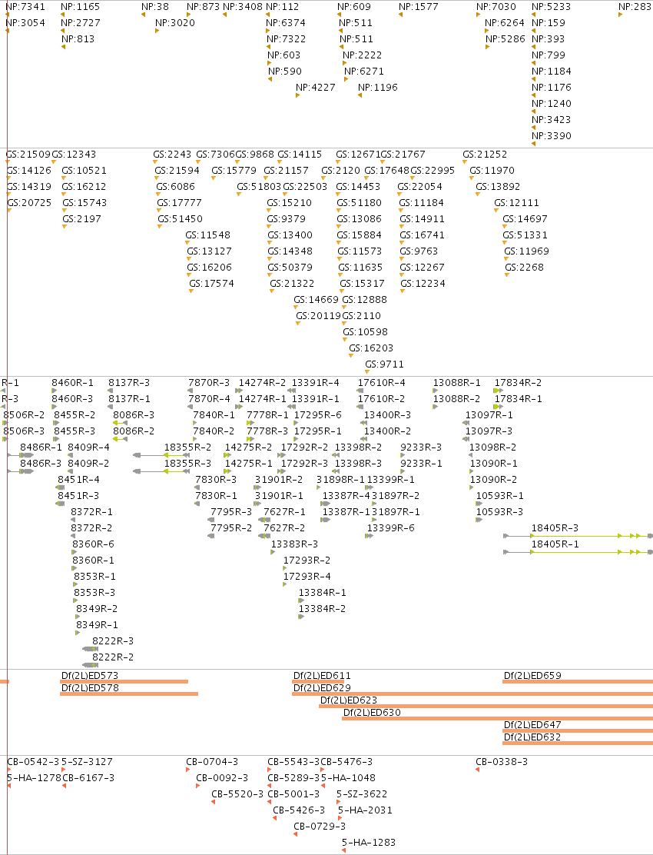The height and width of the screenshot is (855, 653).
Task: Select the 8222R-2 RNAi label
Action: (113, 657)
